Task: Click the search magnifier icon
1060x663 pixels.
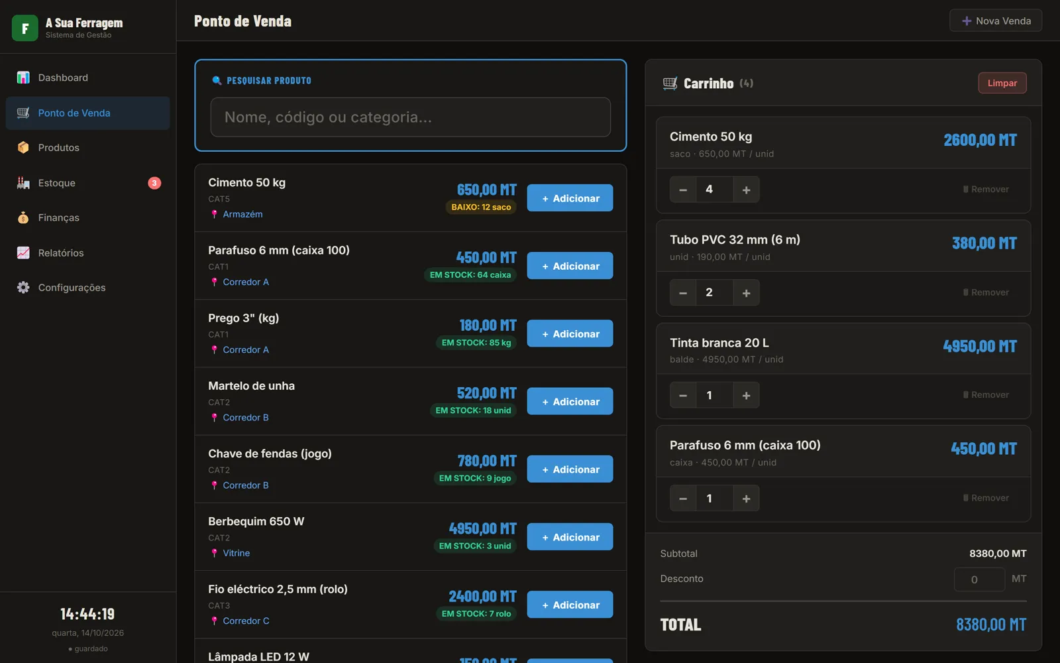Action: [217, 80]
